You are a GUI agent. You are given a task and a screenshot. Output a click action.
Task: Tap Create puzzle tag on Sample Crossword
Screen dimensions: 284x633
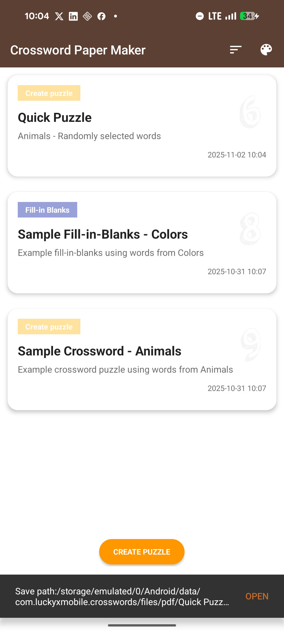[49, 327]
